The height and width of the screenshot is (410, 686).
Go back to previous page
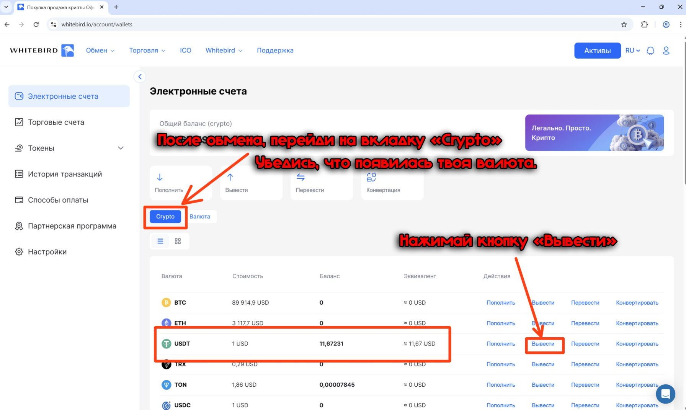7,25
